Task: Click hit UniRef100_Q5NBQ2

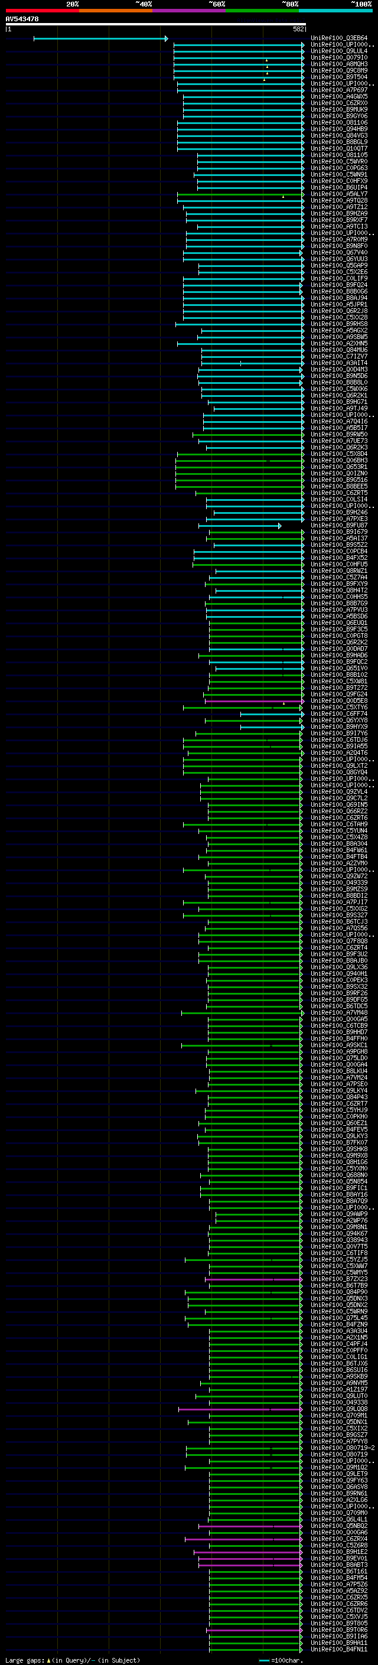Action: [339, 1526]
